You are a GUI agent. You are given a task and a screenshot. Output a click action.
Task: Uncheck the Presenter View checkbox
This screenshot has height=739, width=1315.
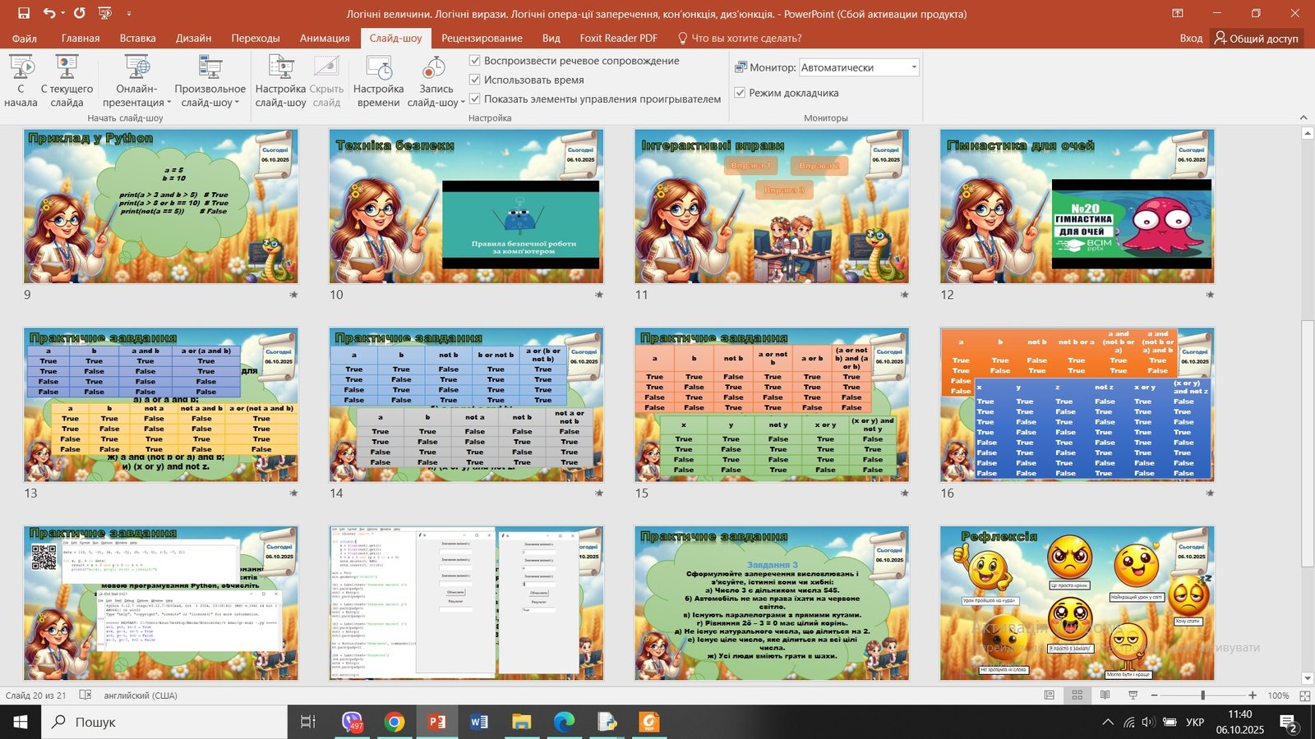tap(740, 93)
